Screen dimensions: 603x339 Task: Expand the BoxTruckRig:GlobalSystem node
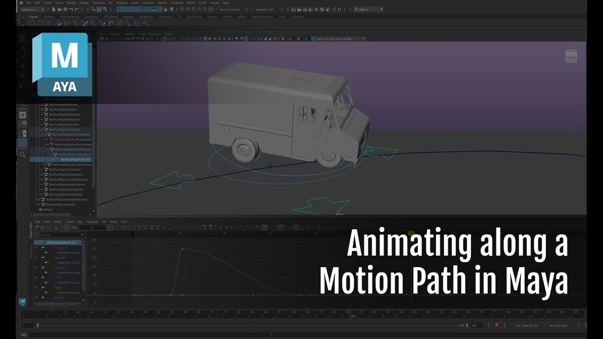point(42,175)
